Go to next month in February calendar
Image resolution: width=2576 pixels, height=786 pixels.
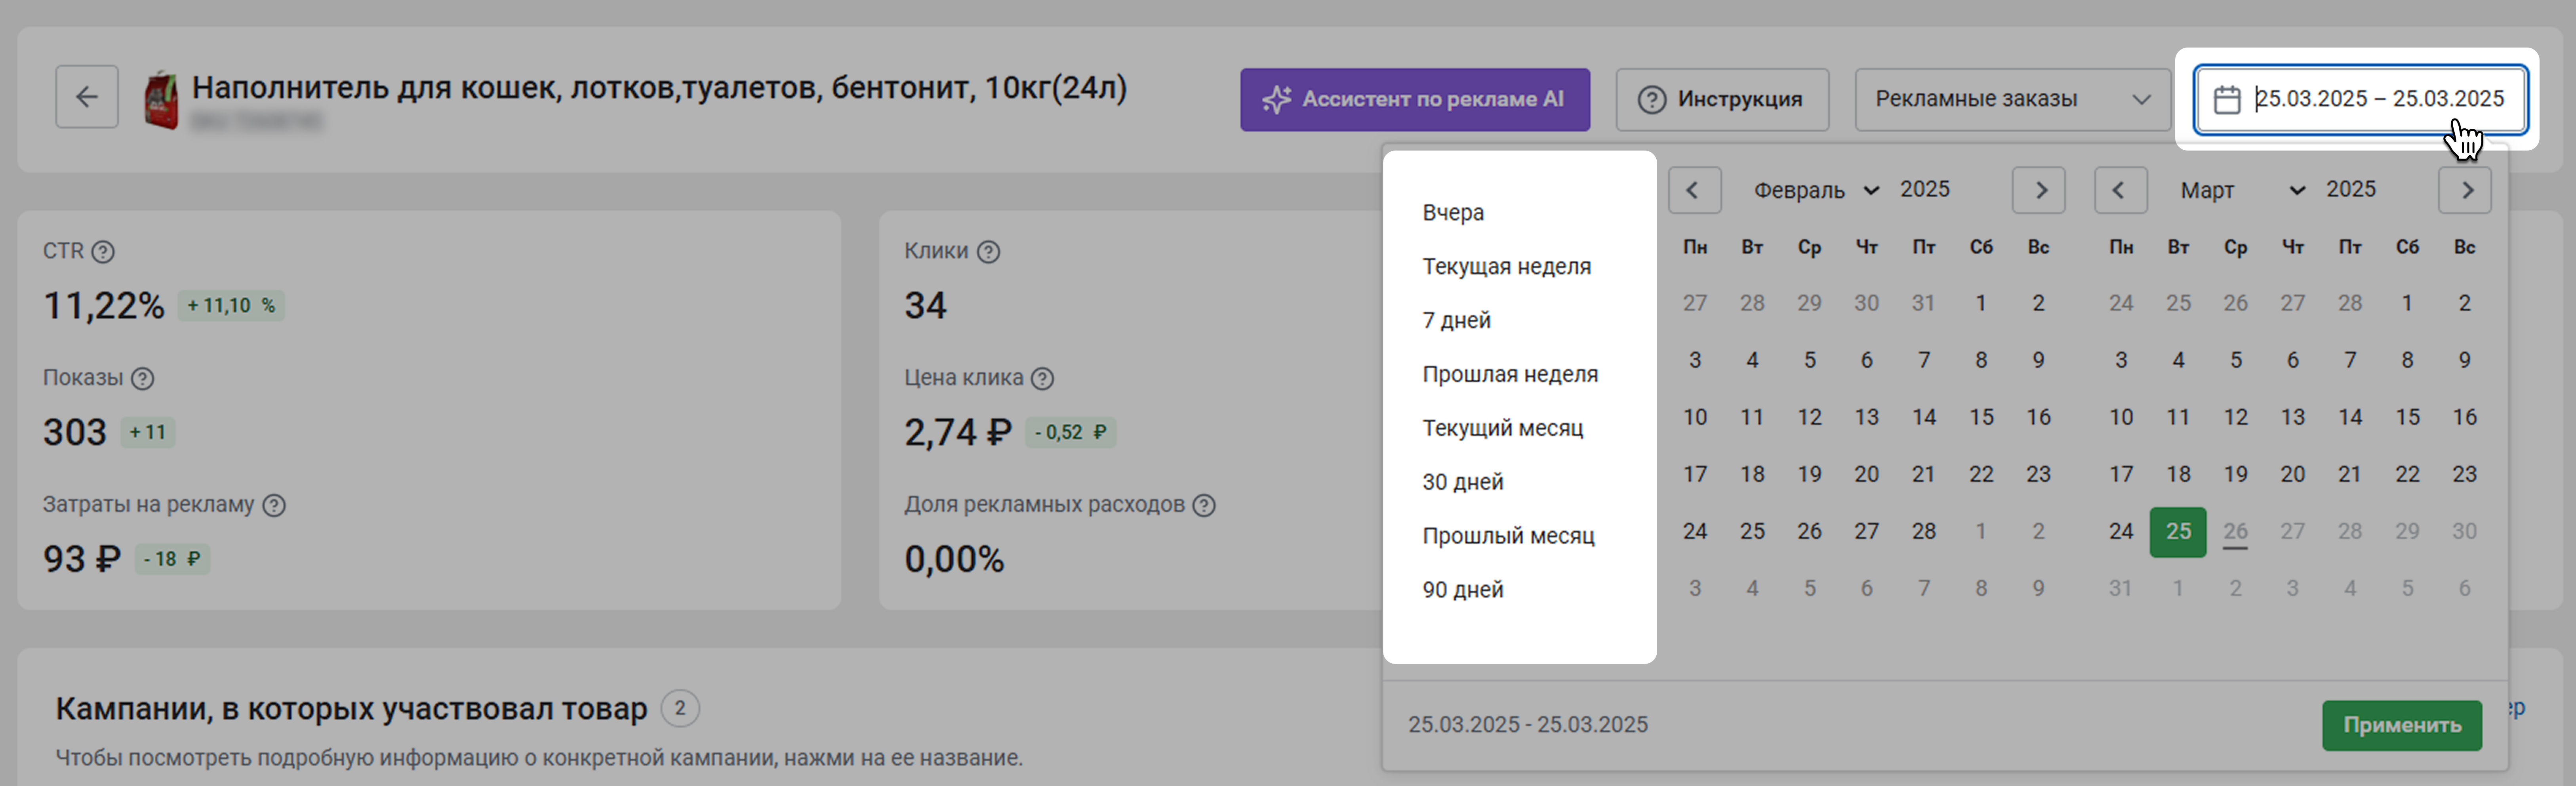click(2038, 190)
